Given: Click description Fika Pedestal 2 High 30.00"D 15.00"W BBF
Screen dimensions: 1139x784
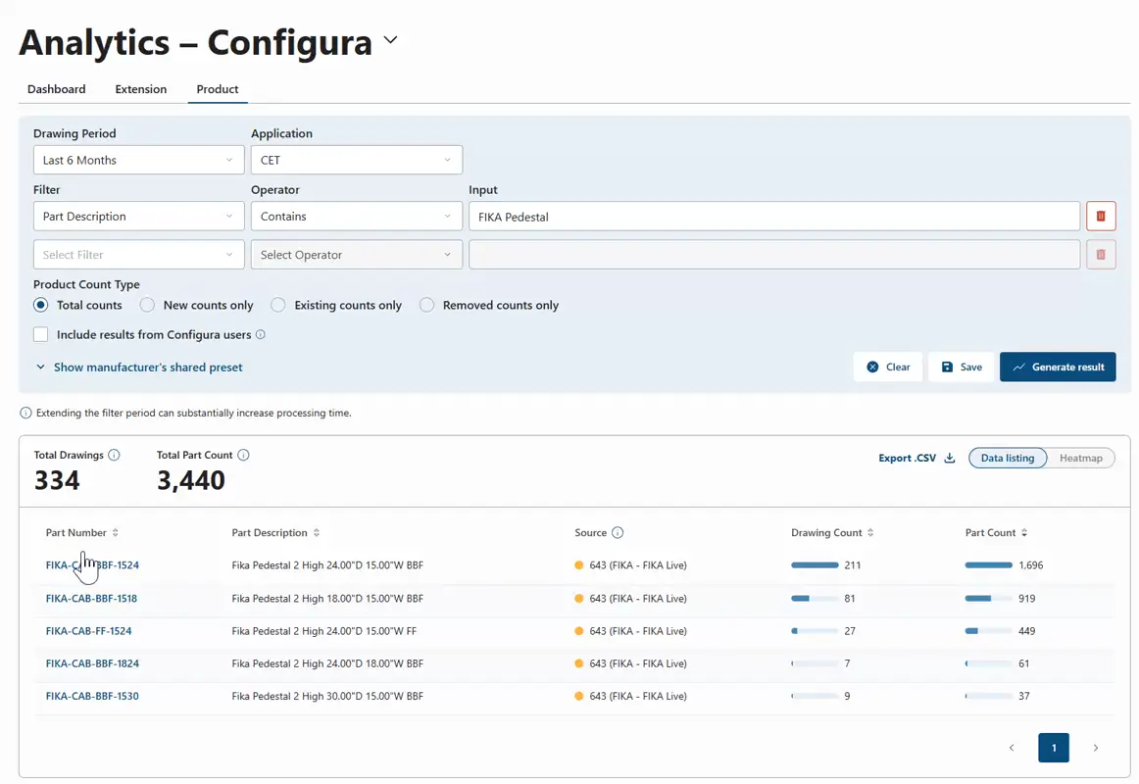Looking at the screenshot, I should point(327,696).
